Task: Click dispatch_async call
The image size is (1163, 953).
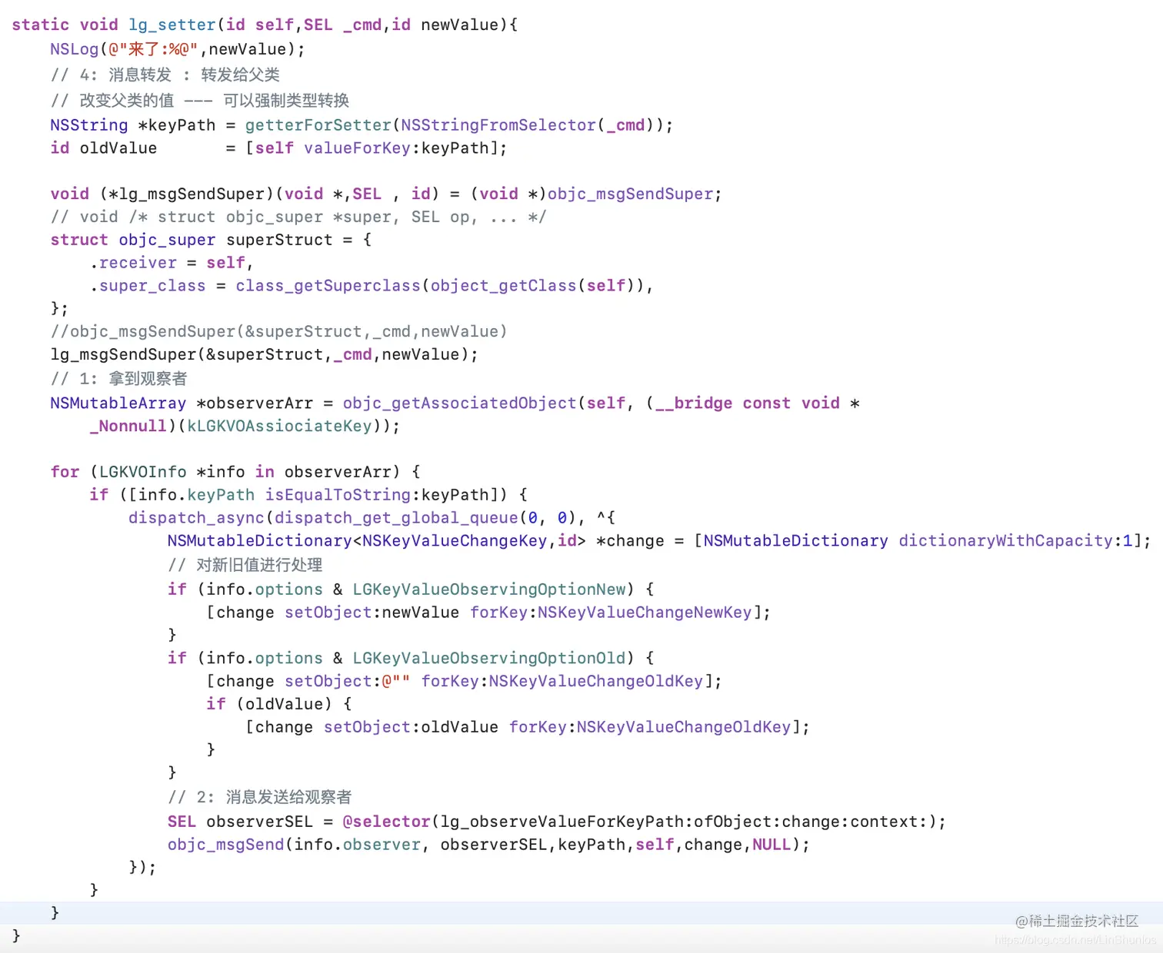Action: coord(196,518)
